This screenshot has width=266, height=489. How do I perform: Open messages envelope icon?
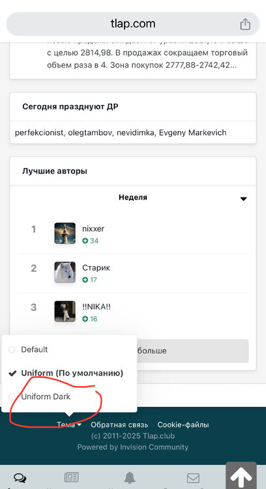193,478
